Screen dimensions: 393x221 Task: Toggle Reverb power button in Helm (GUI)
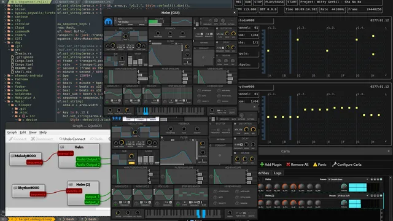coord(217,56)
